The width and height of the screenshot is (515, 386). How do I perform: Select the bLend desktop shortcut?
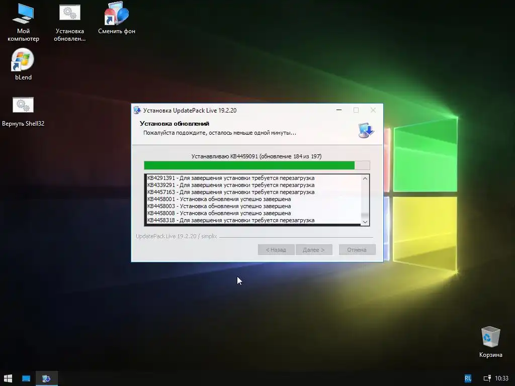pyautogui.click(x=23, y=65)
